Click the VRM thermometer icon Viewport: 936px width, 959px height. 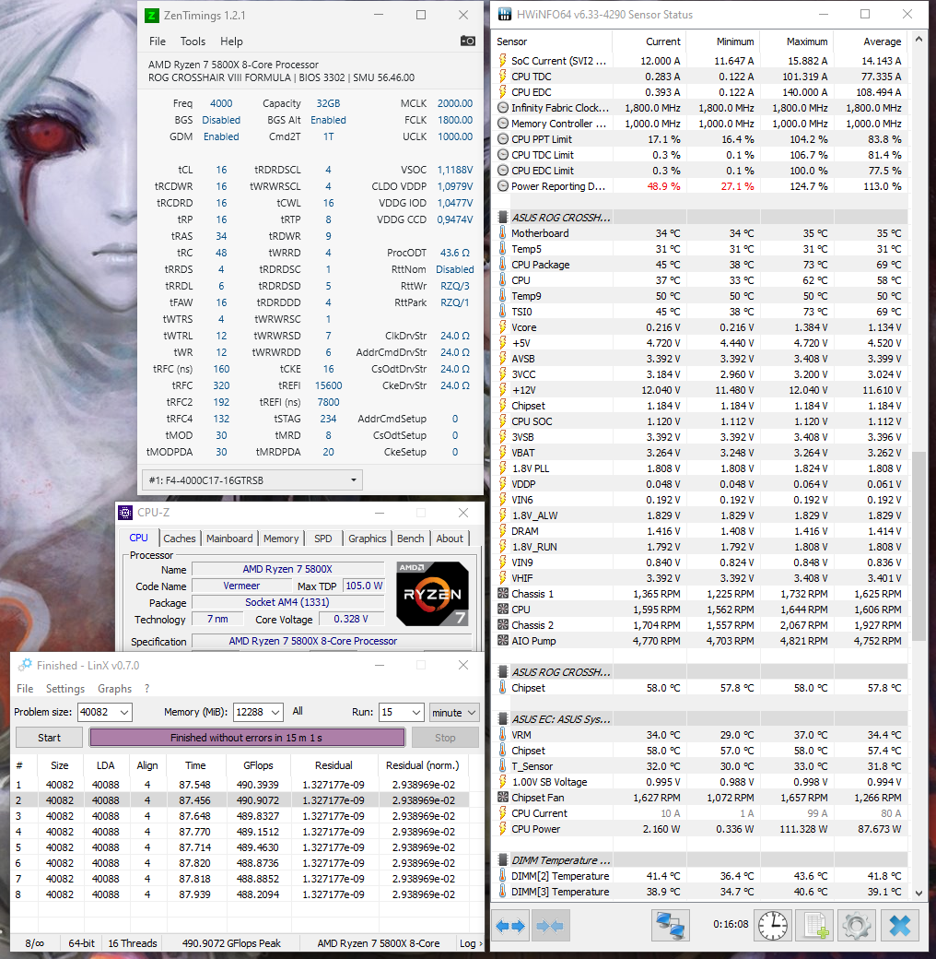502,735
